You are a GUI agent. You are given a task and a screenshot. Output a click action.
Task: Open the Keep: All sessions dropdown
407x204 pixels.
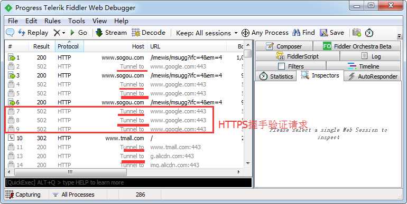(x=207, y=33)
